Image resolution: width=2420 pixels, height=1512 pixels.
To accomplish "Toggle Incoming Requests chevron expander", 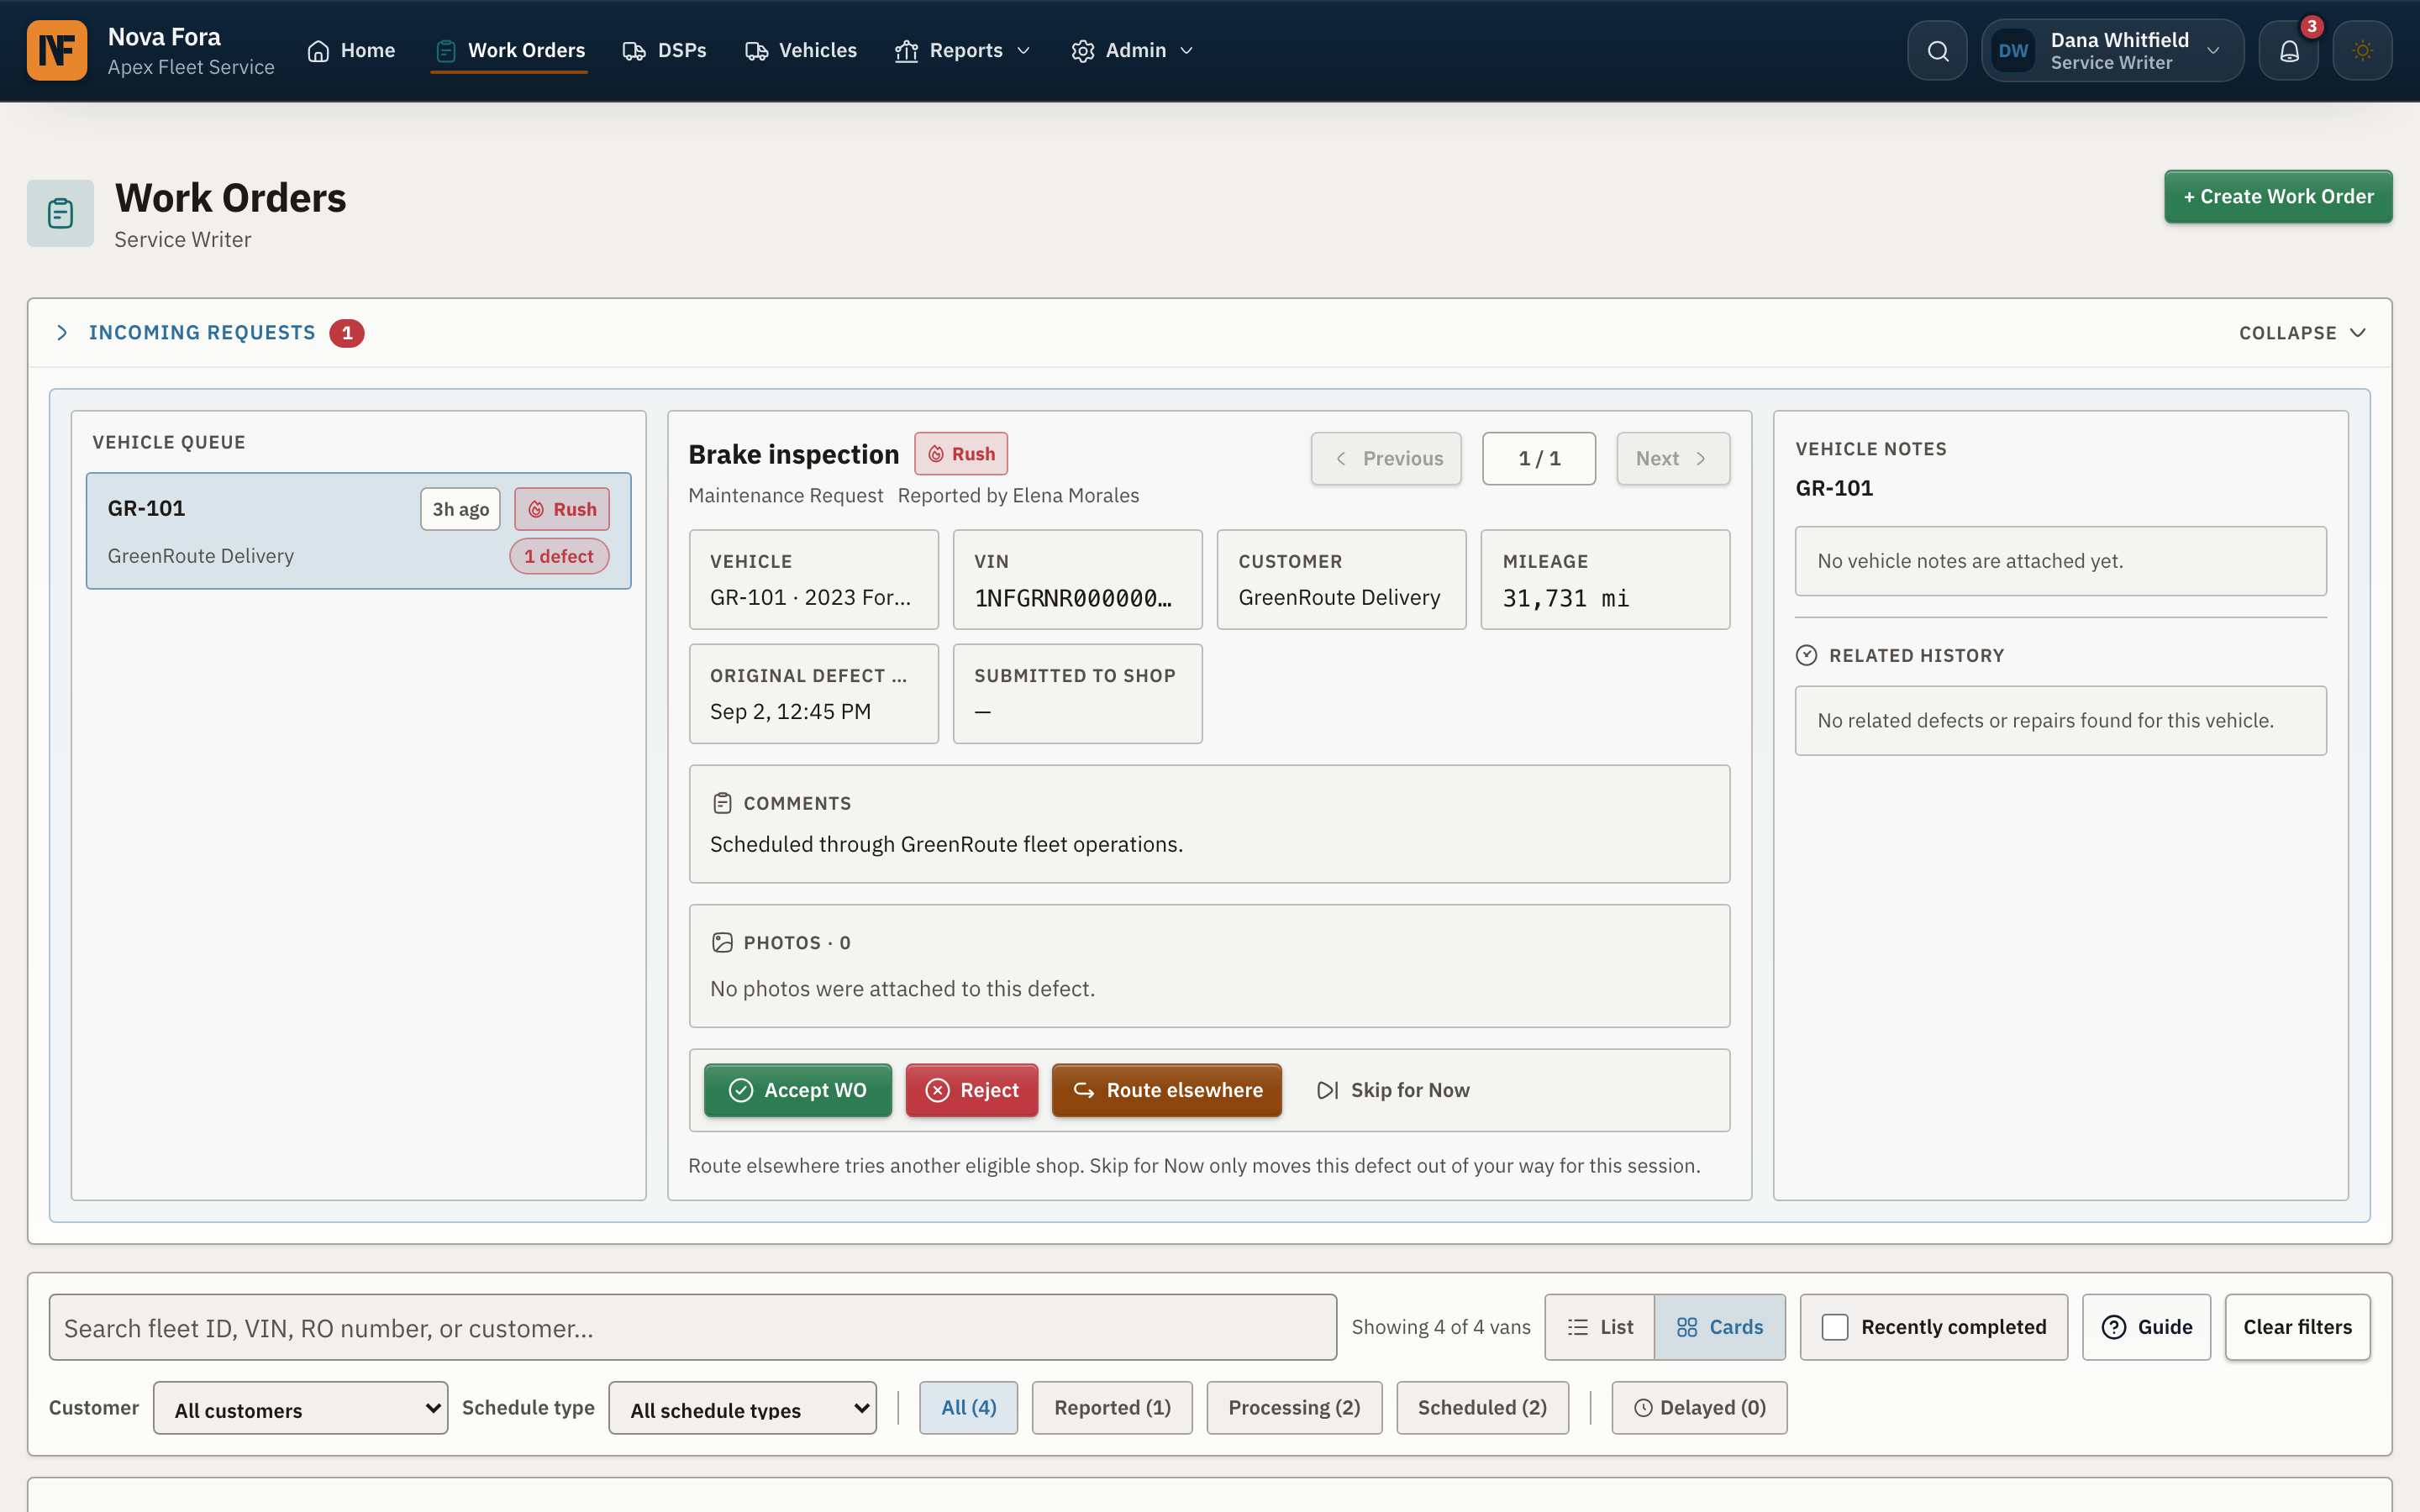I will [62, 332].
